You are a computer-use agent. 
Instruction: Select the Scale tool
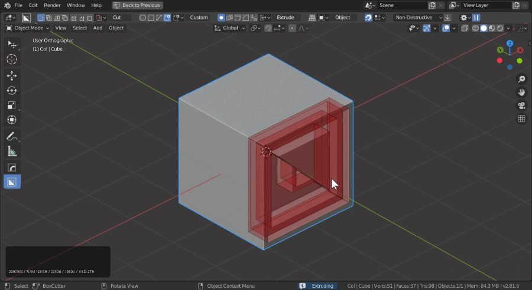tap(12, 106)
